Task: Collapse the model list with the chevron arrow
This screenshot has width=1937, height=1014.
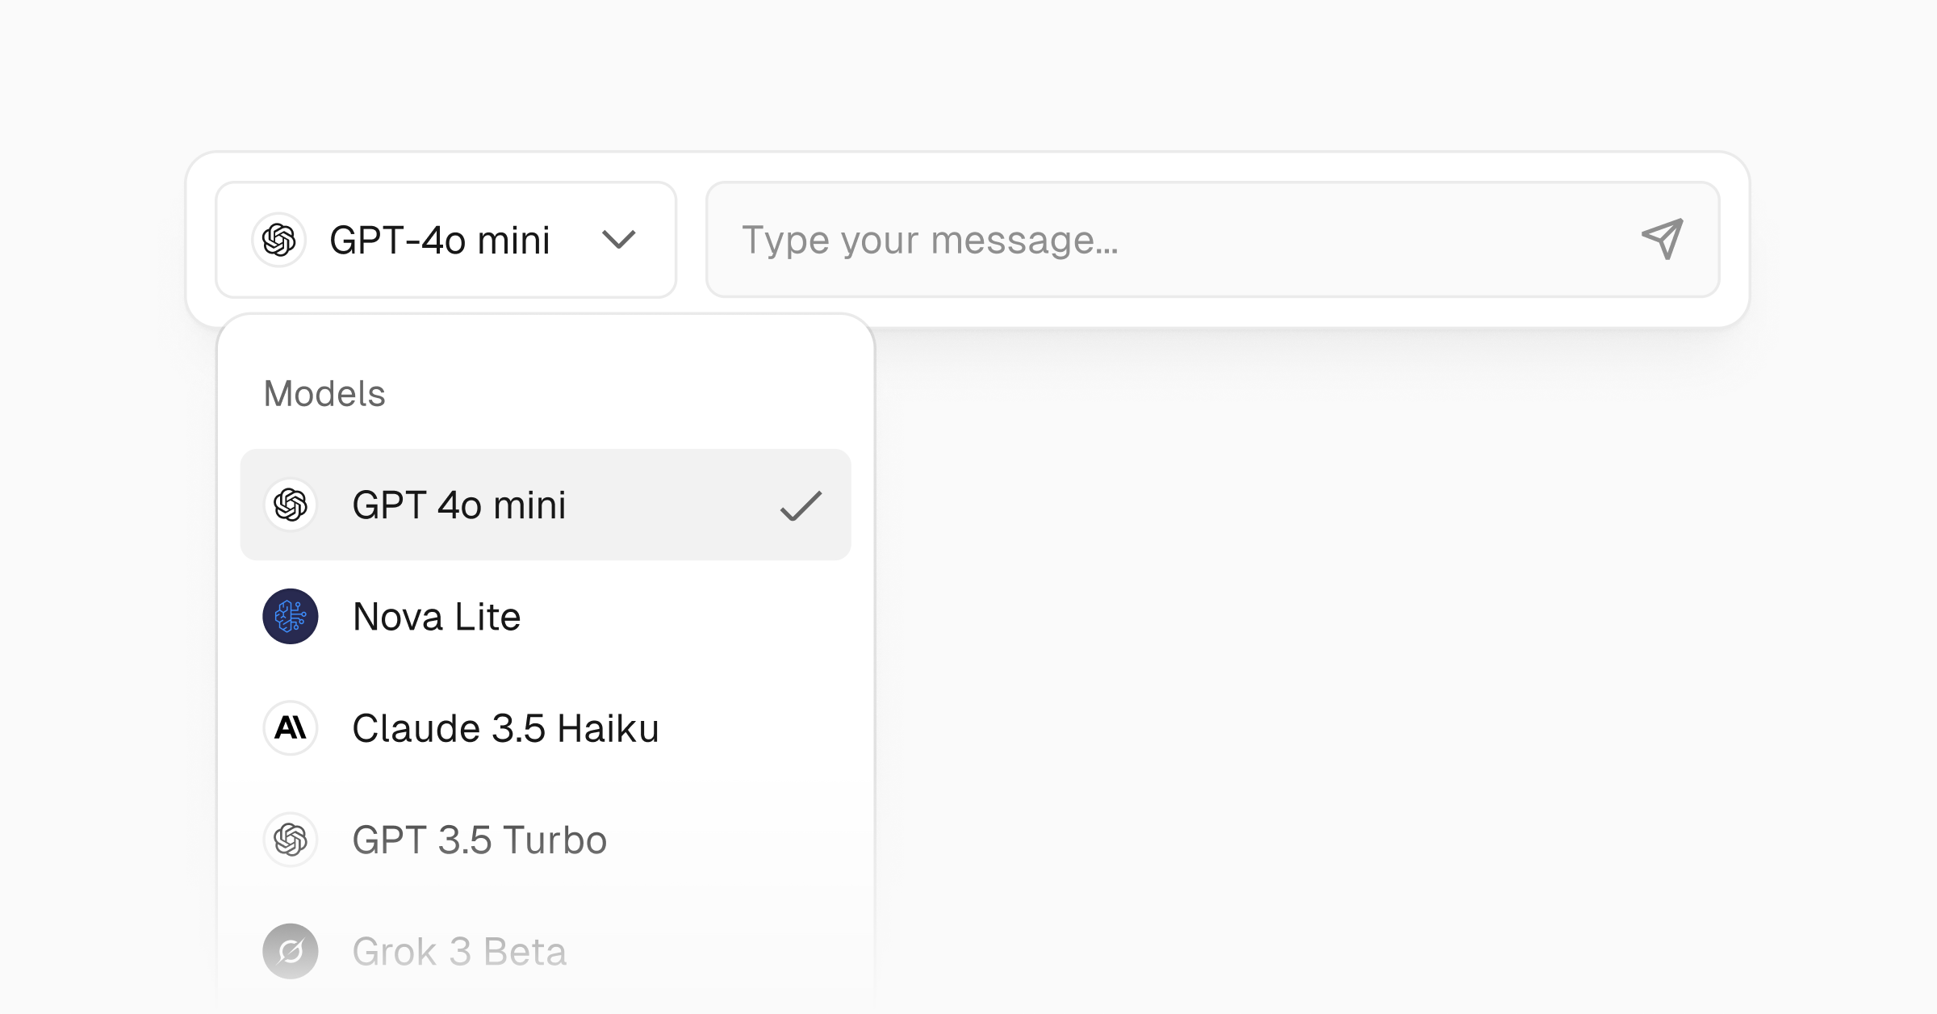Action: coord(619,240)
